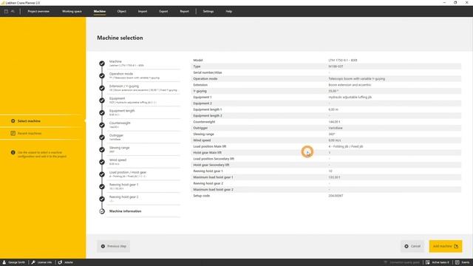
Task: Click the Telescopic boom with variable Y-guying value
Action: (356, 79)
